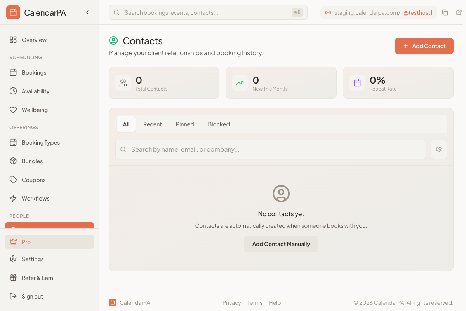
Task: Switch to the Recent contacts tab
Action: (x=152, y=124)
